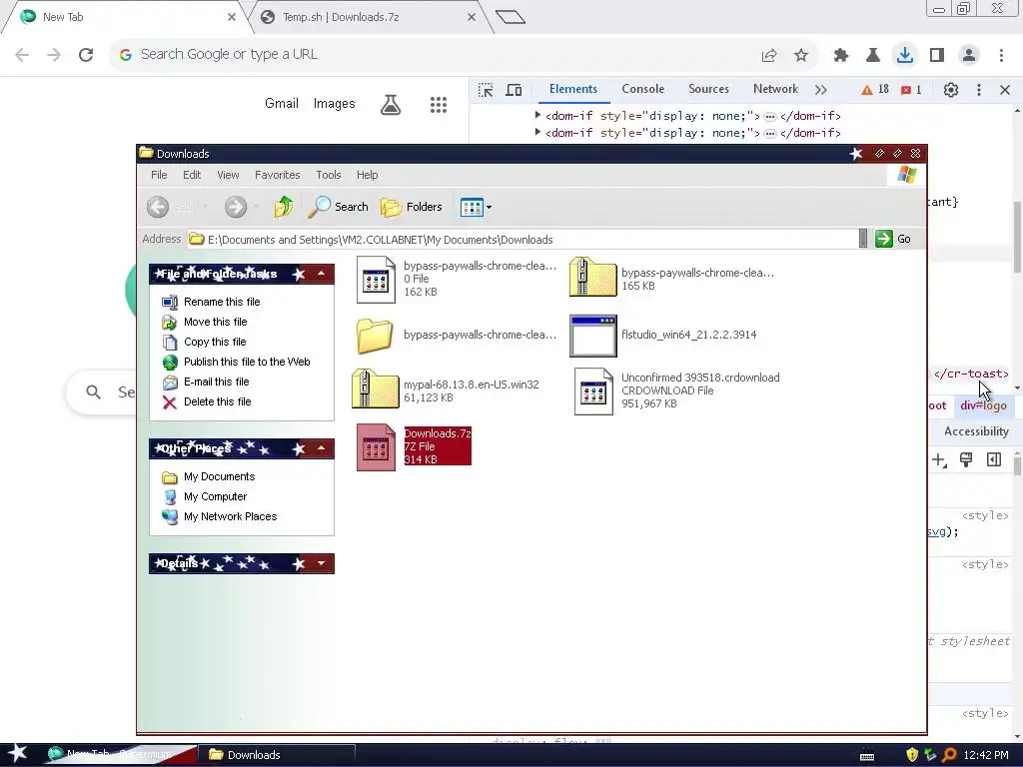
Task: Click Delete this file
Action: click(x=217, y=401)
